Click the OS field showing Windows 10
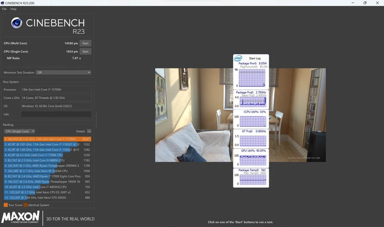The width and height of the screenshot is (384, 227). (x=56, y=106)
